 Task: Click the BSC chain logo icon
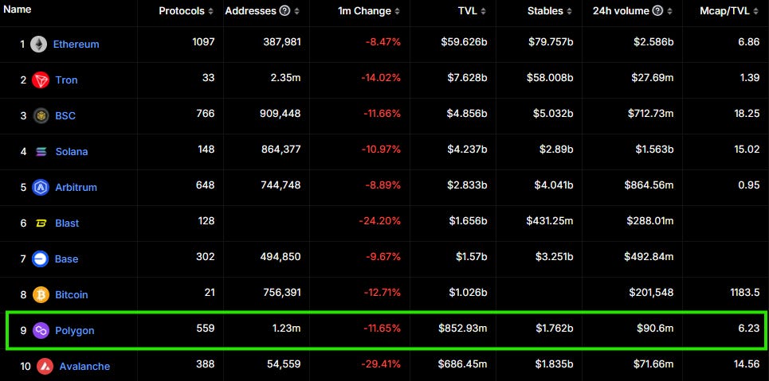pos(41,115)
